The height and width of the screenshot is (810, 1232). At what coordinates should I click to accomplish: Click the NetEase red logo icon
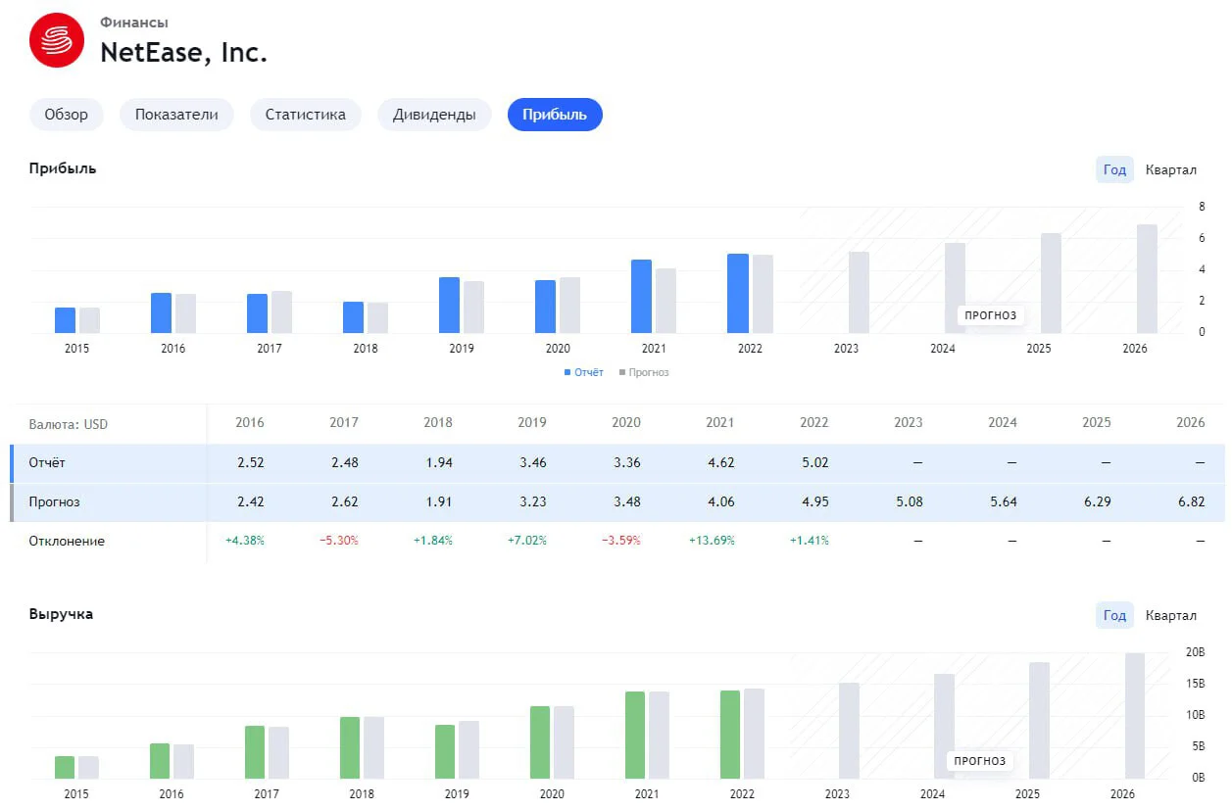[57, 40]
